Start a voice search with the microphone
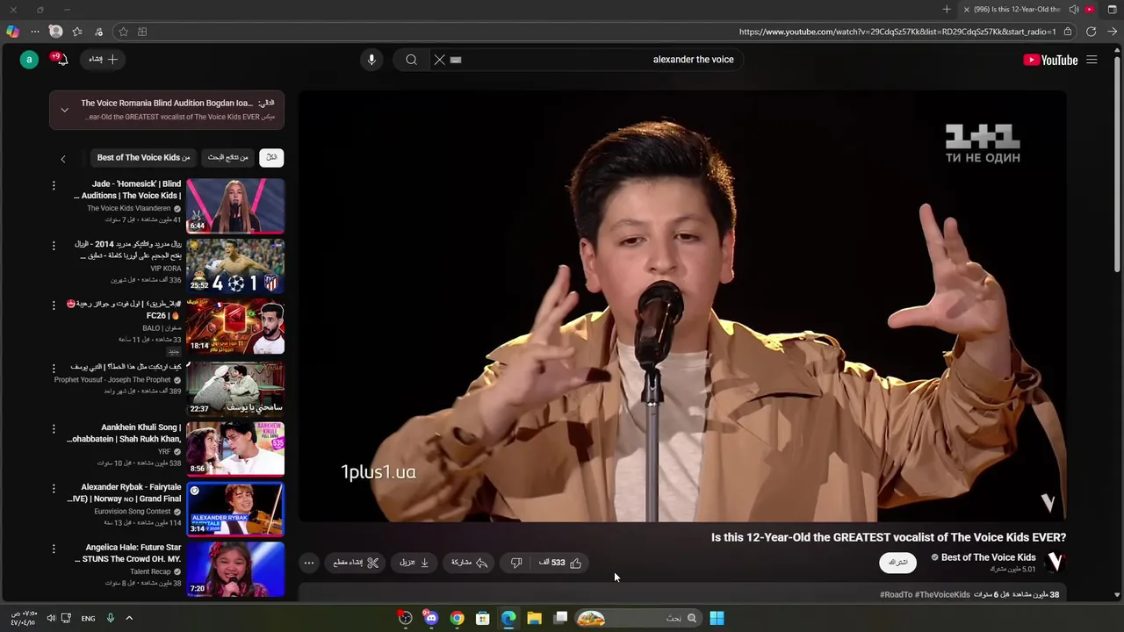 pos(371,60)
